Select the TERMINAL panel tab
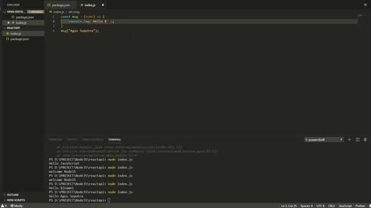The width and height of the screenshot is (371, 208). pos(115,140)
